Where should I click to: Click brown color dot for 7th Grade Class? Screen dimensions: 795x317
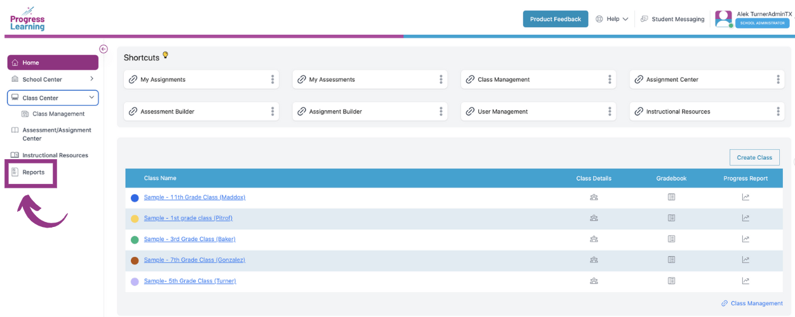point(135,261)
